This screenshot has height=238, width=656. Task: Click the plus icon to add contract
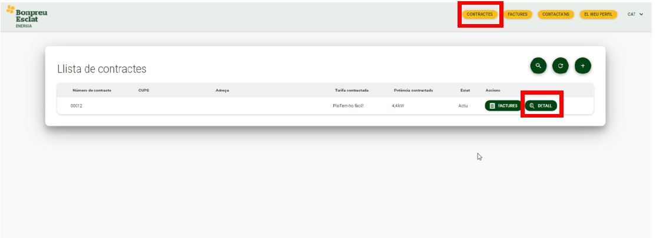[582, 66]
